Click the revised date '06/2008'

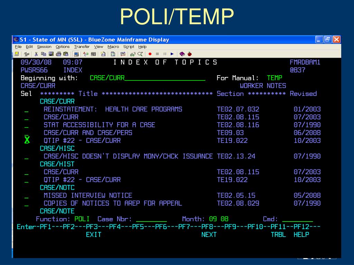[307, 133]
